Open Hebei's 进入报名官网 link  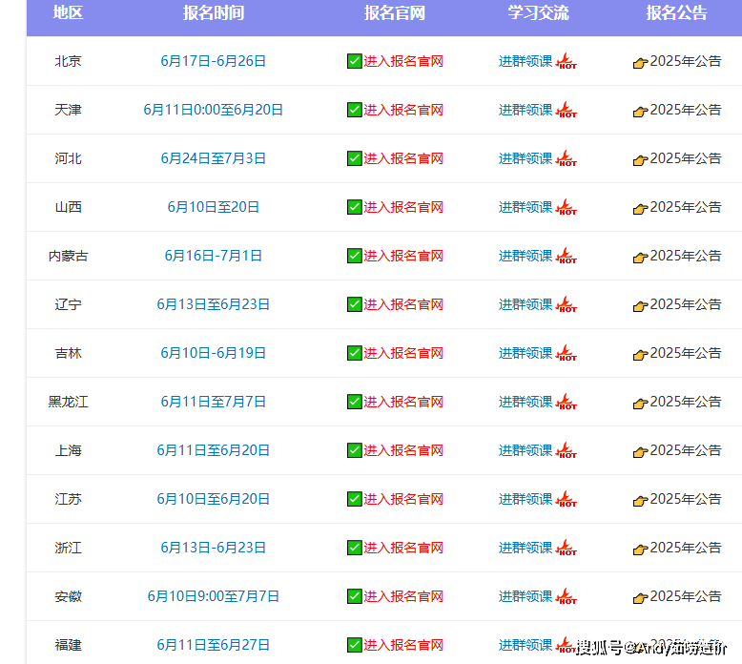point(403,158)
